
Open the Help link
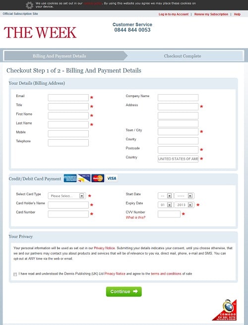(x=237, y=14)
